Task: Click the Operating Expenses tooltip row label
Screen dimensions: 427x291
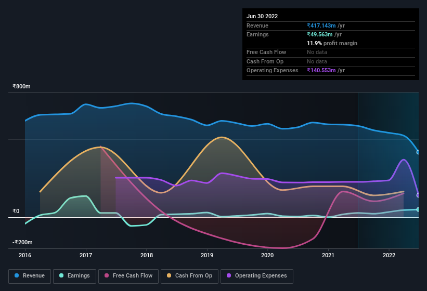Action: (x=273, y=70)
